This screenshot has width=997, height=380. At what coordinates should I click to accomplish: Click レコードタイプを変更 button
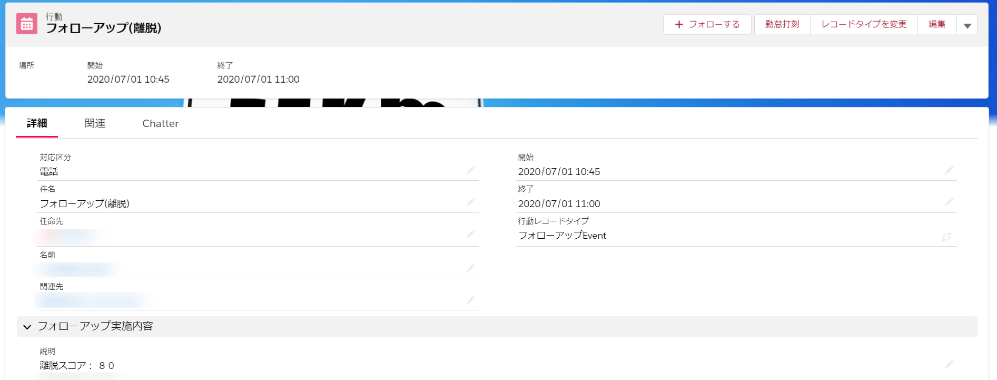pyautogui.click(x=864, y=24)
